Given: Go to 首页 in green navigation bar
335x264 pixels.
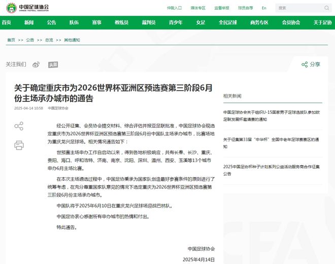Looking at the screenshot, I should pyautogui.click(x=7, y=22).
